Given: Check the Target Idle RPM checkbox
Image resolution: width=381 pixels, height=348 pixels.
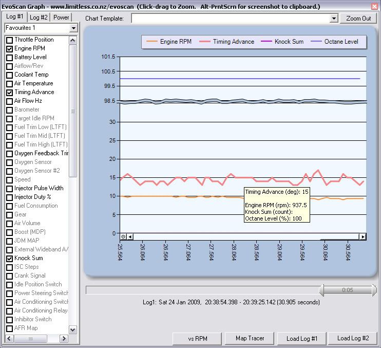Looking at the screenshot, I should coord(9,119).
